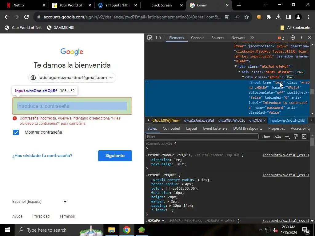Toggle rendering emulations brush icon in Styles
Screen dimensions: 315x236
296,137
